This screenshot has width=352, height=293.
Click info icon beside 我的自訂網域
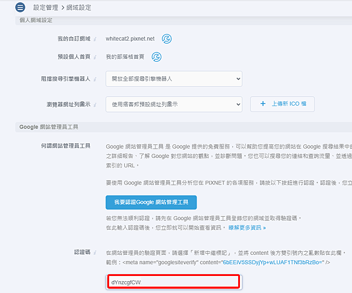click(x=95, y=39)
